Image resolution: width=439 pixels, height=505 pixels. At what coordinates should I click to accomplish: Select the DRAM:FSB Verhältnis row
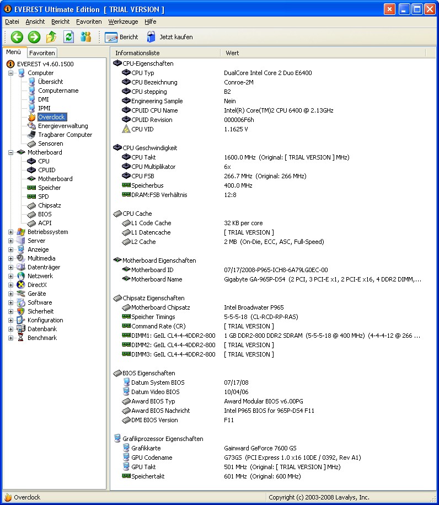point(273,195)
